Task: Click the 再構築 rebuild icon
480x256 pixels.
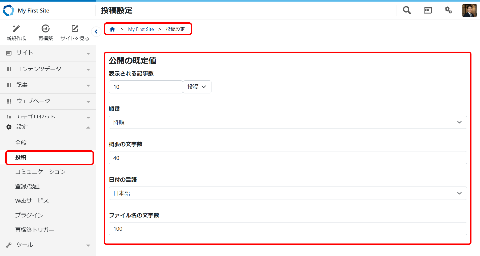Action: pyautogui.click(x=46, y=29)
